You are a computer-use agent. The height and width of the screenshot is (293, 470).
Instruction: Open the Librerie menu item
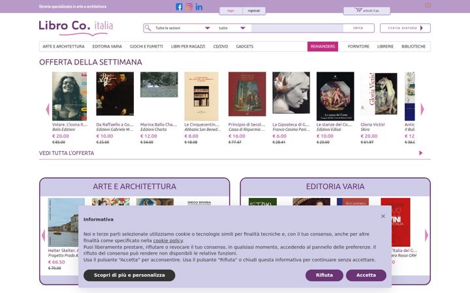coord(385,46)
